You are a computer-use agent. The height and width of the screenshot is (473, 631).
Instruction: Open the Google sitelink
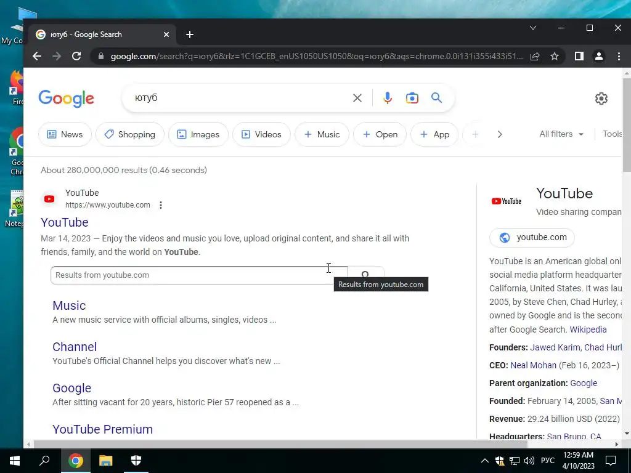coord(71,388)
